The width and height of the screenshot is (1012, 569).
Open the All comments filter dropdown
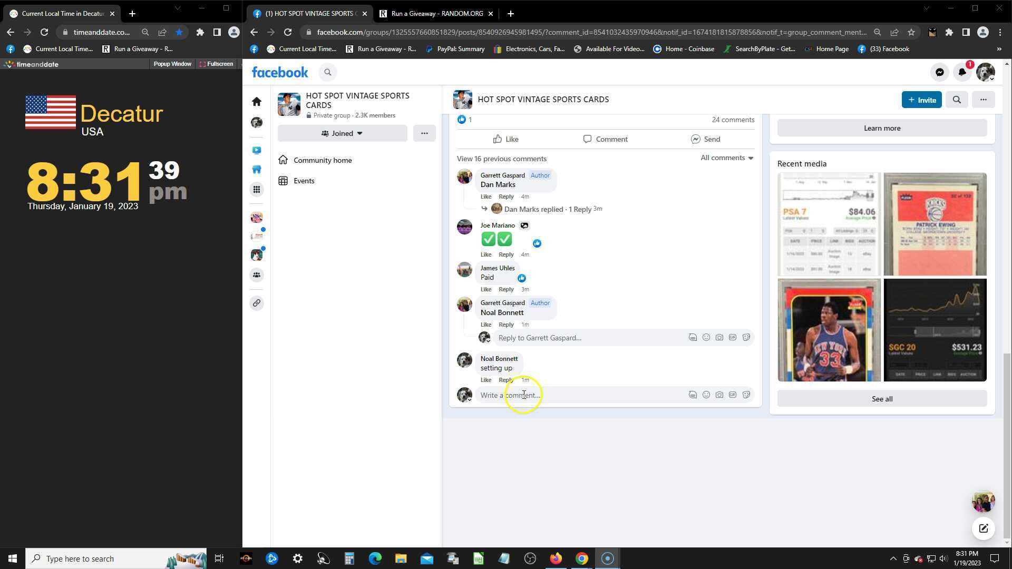[x=726, y=158]
